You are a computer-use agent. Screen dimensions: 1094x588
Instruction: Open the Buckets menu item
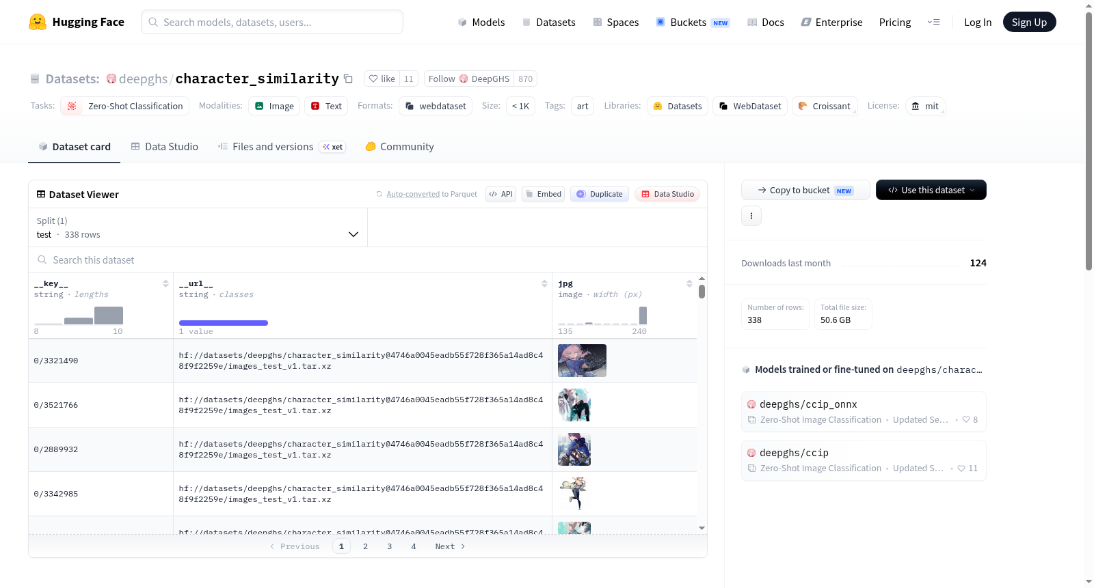click(693, 22)
